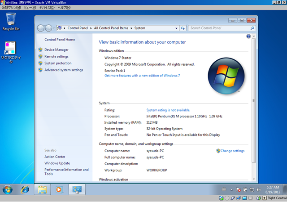Click the VirtualBox hard disk status icon
The image size is (287, 202).
(221, 198)
